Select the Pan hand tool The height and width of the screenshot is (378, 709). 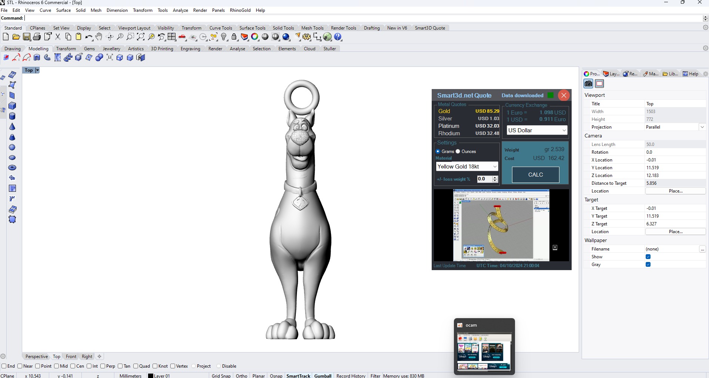pyautogui.click(x=99, y=37)
